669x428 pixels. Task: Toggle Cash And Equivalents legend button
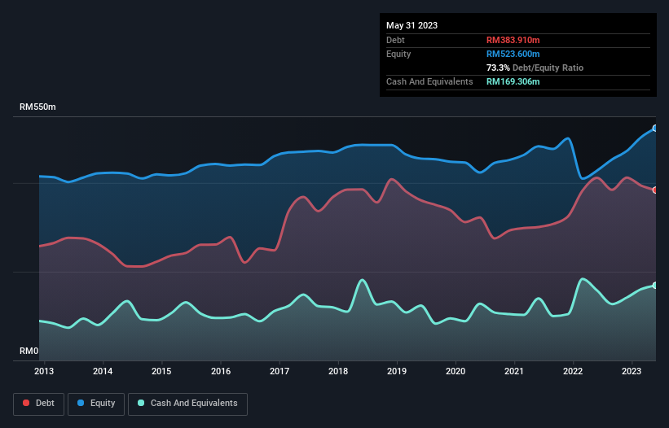(x=187, y=404)
